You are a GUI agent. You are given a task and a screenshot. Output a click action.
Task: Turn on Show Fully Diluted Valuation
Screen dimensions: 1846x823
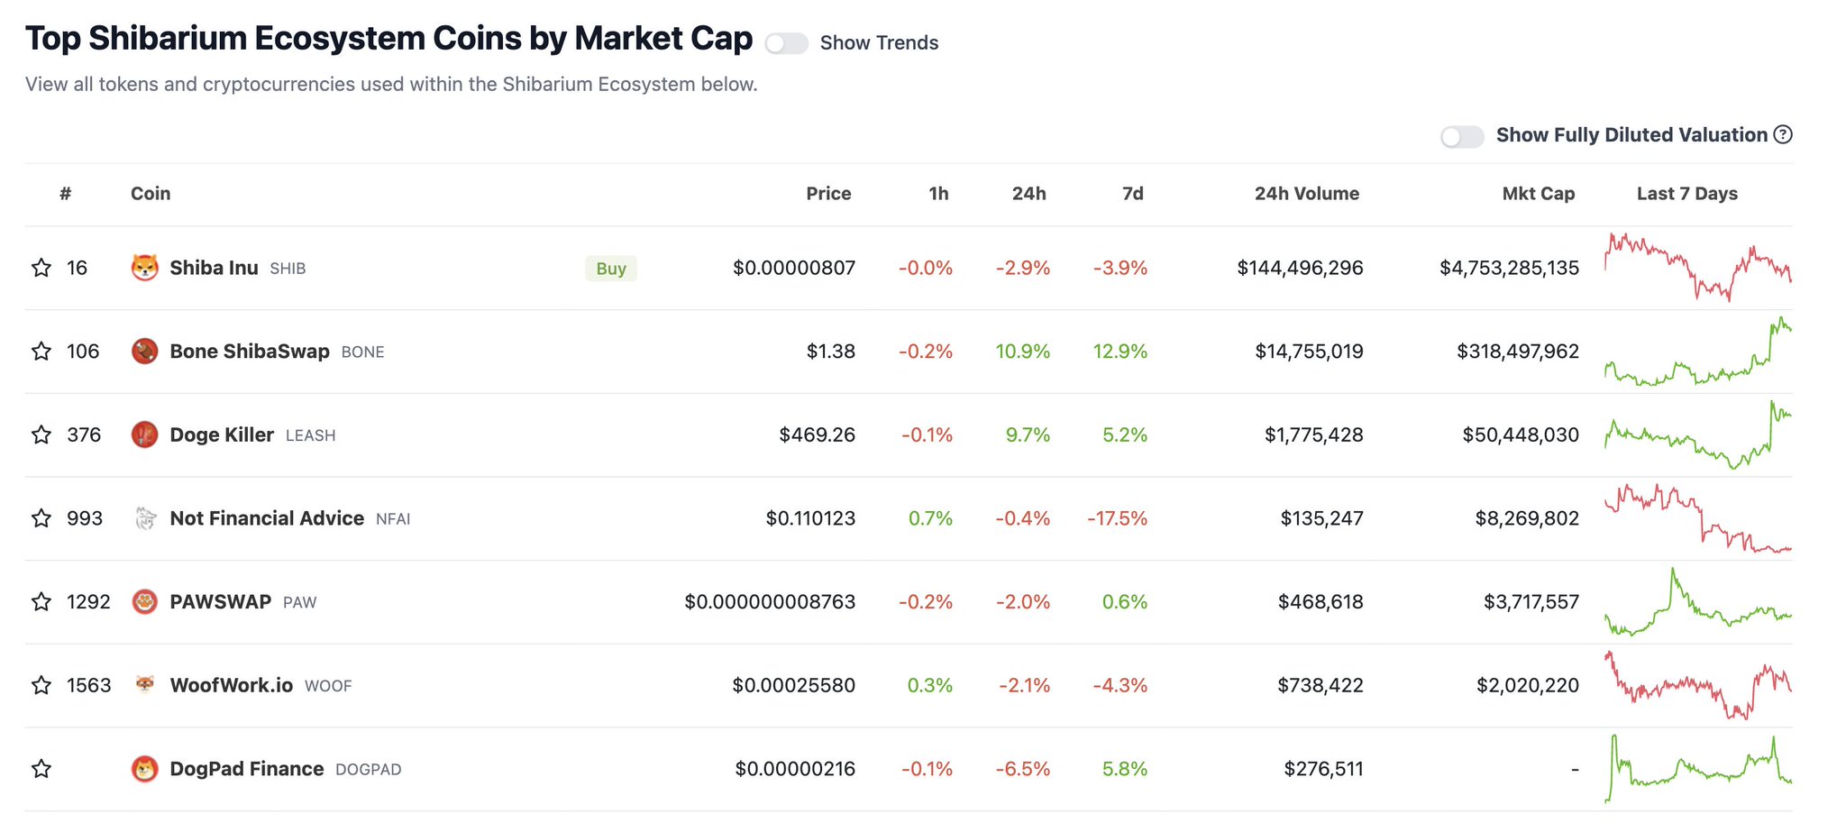tap(1461, 136)
